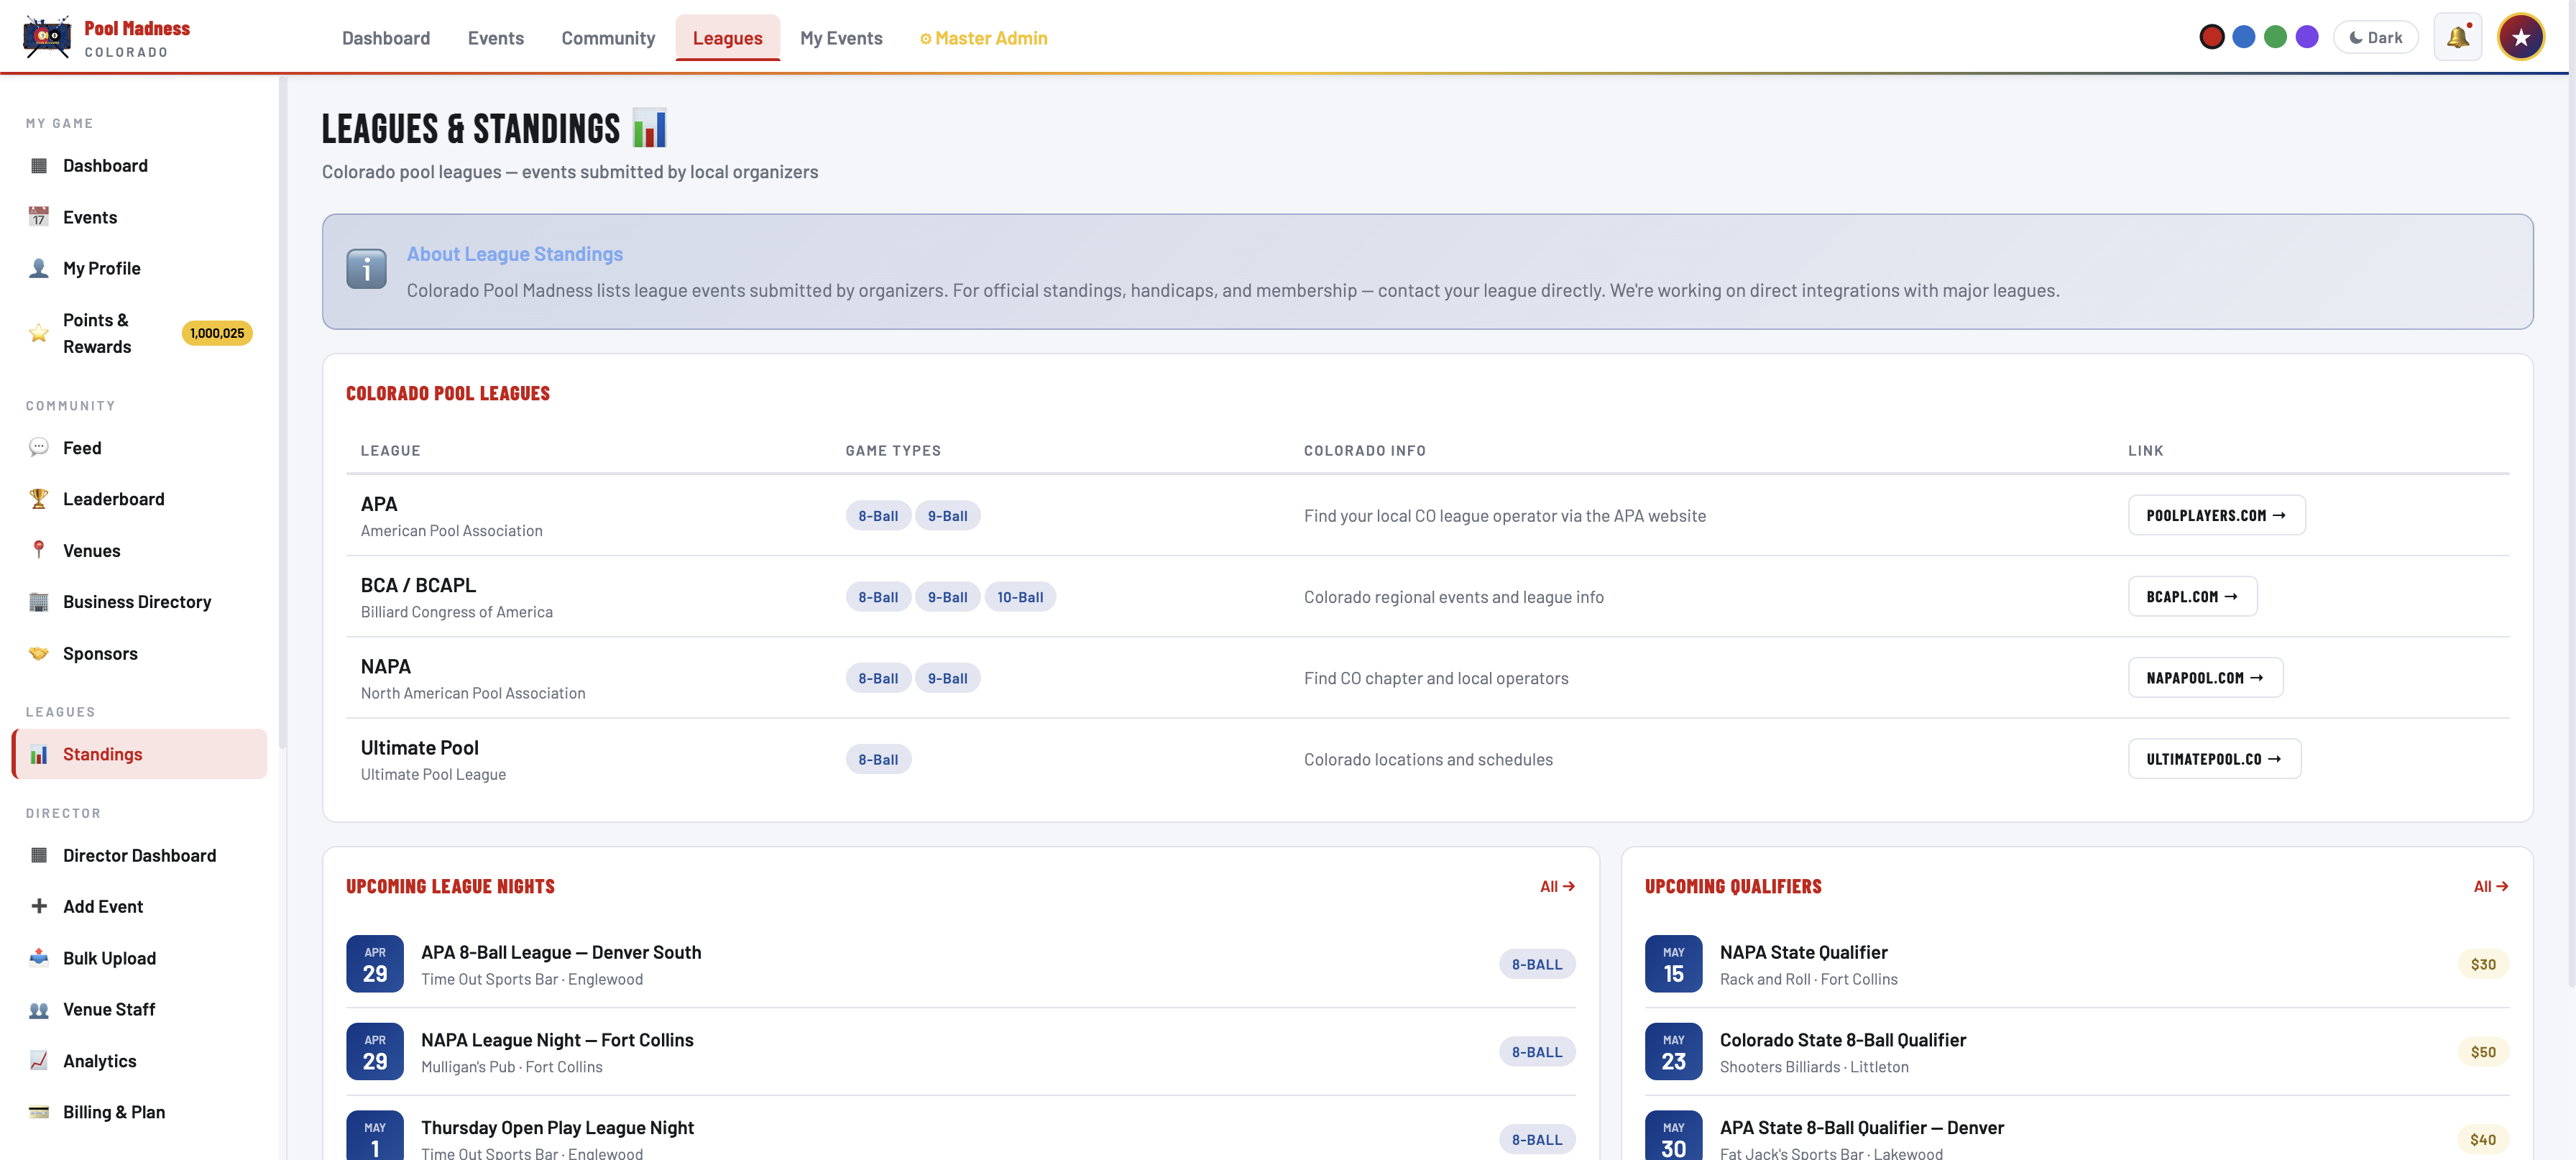2576x1160 pixels.
Task: Select the blue theme color
Action: coord(2243,37)
